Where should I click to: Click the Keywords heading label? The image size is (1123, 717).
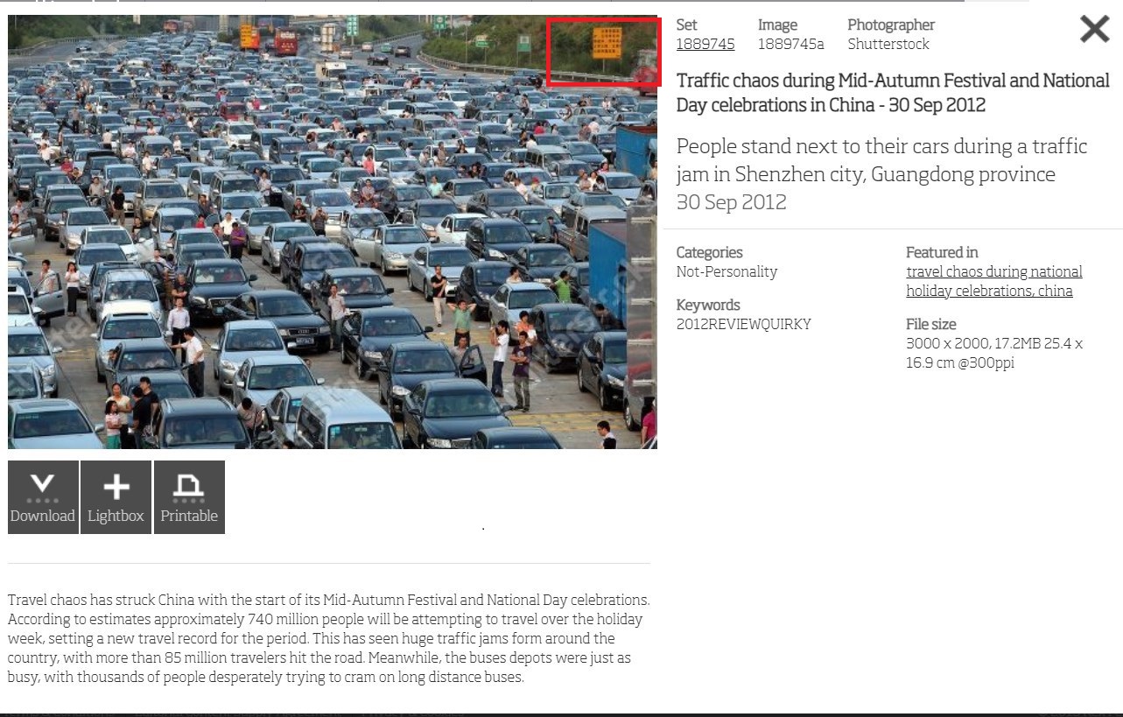[x=708, y=305]
